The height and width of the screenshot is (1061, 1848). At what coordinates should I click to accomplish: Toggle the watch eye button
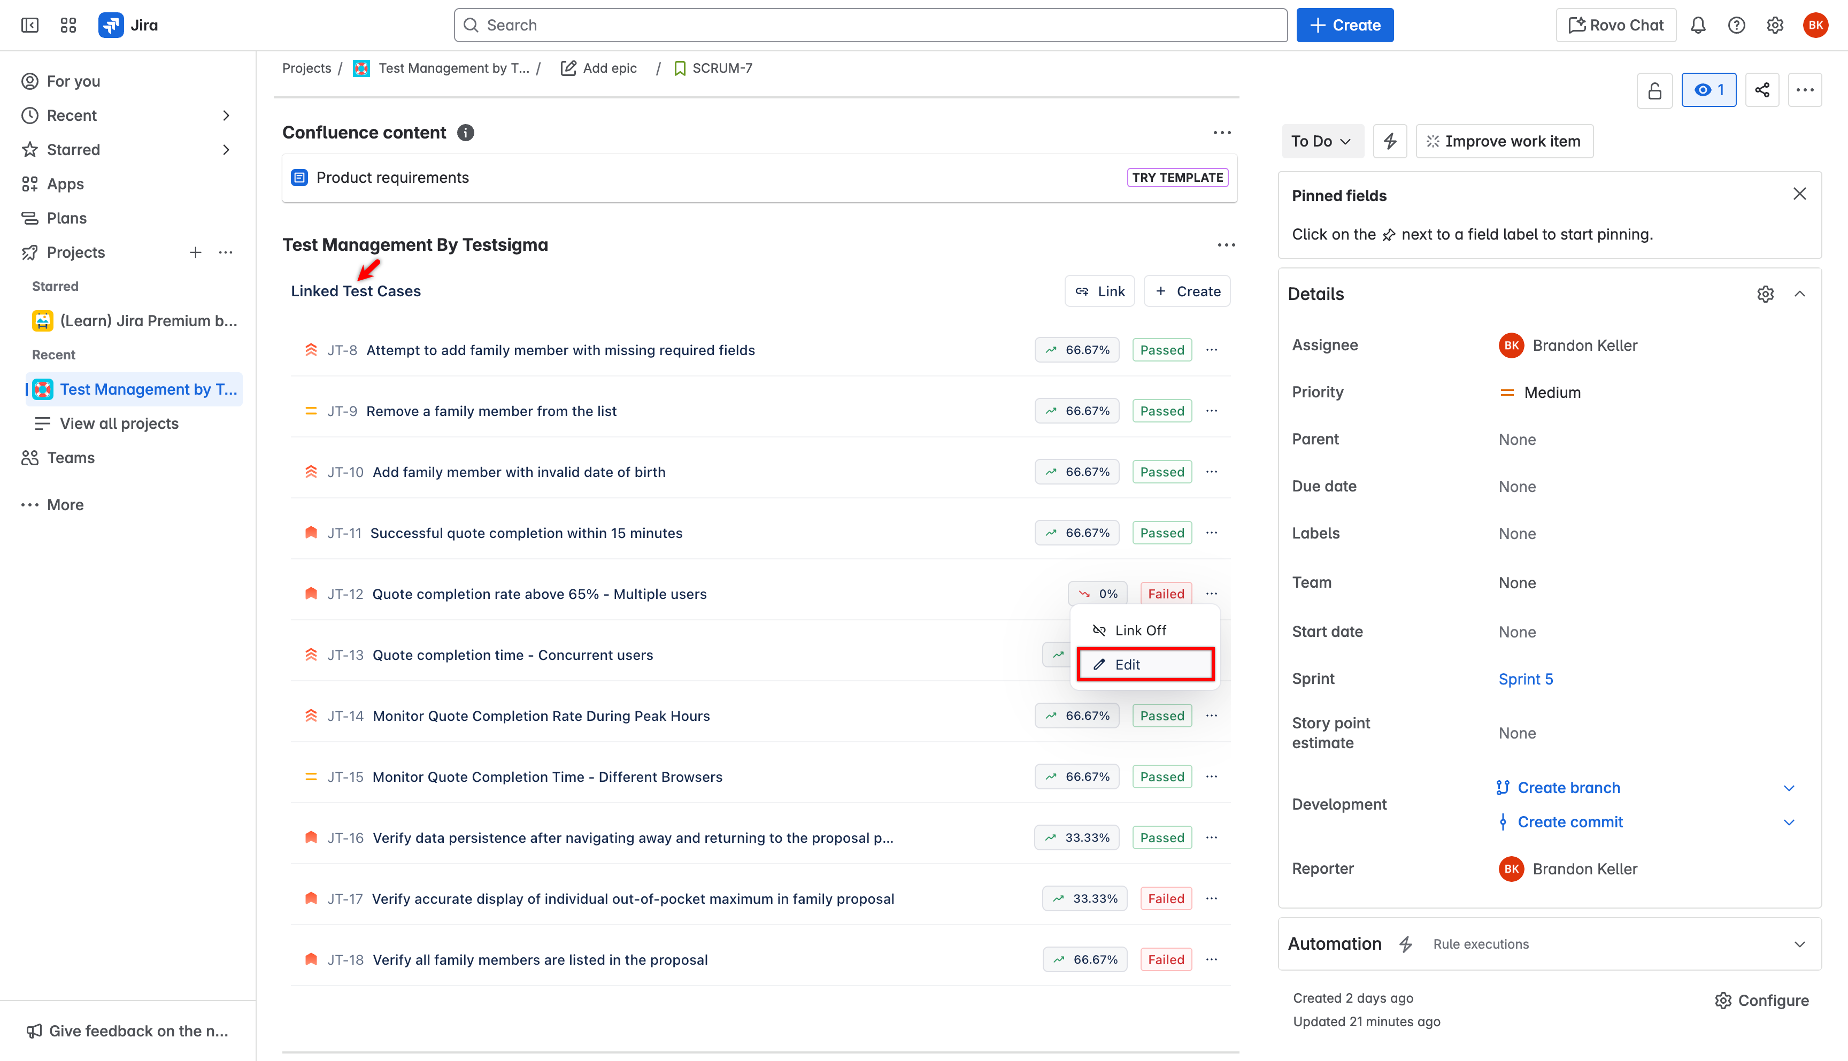[x=1708, y=90]
